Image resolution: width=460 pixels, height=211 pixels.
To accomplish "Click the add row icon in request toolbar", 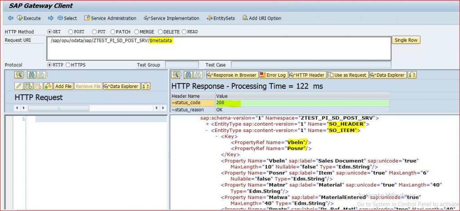I will pyautogui.click(x=28, y=86).
